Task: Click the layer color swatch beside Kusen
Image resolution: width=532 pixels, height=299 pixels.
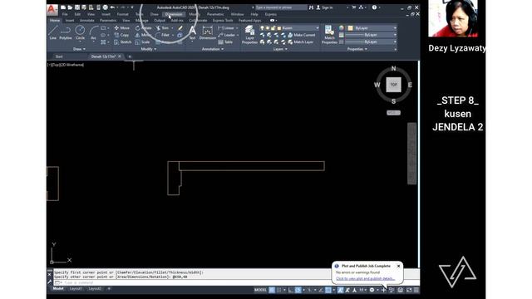Action: point(279,28)
